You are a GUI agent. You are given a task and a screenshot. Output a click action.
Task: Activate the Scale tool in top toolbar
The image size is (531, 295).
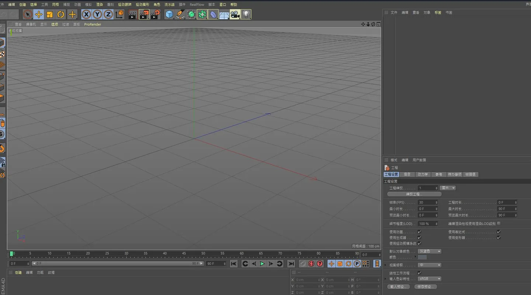[50, 14]
